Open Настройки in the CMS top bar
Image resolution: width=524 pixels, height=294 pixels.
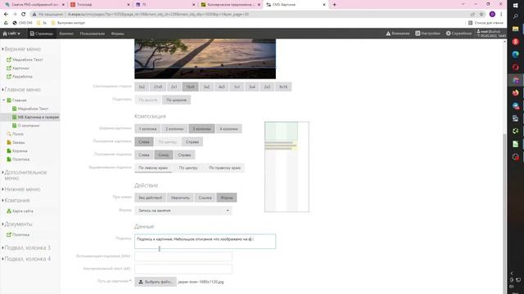427,33
